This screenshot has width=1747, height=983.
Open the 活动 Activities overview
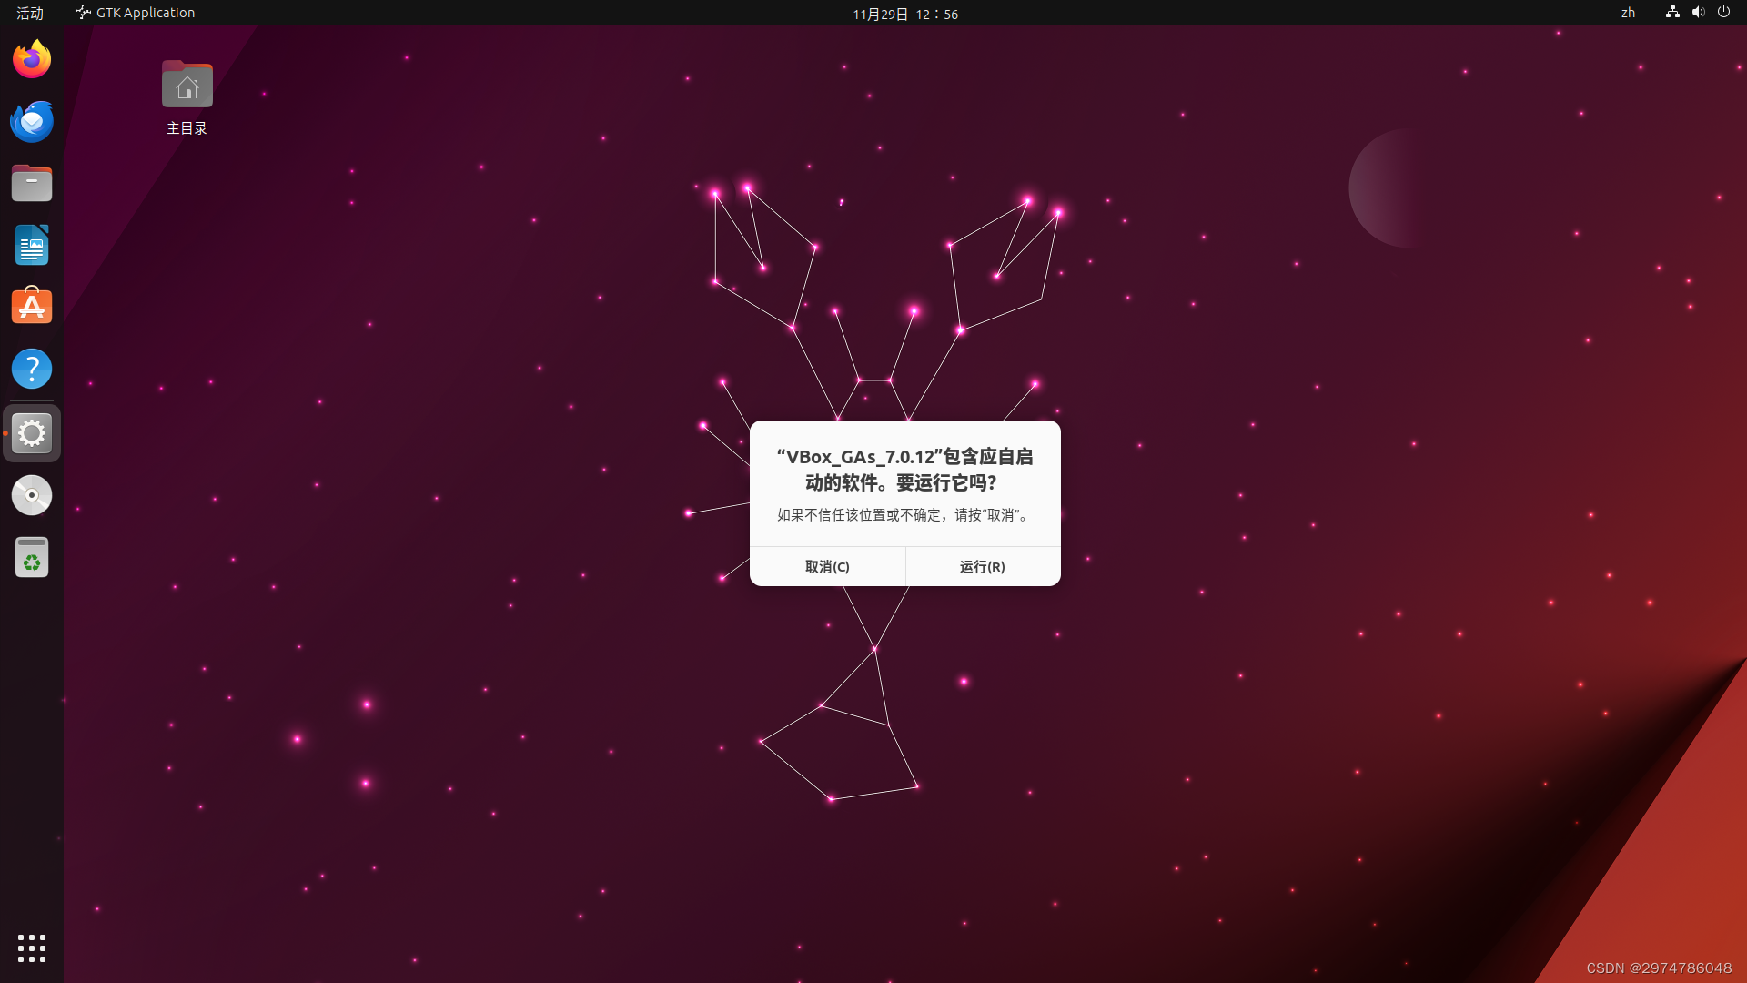point(30,13)
